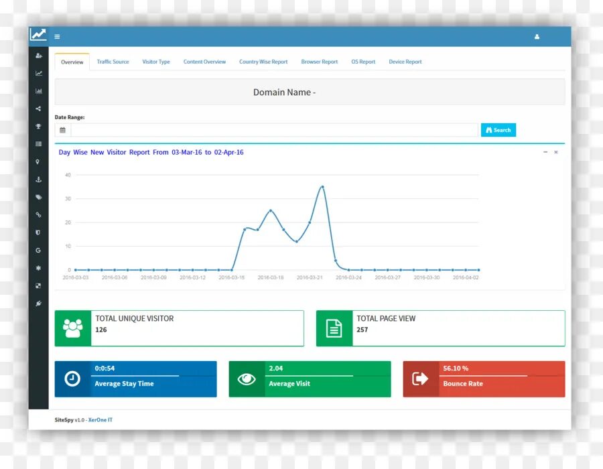Open the add-user sidebar icon
The height and width of the screenshot is (469, 603).
(x=38, y=56)
